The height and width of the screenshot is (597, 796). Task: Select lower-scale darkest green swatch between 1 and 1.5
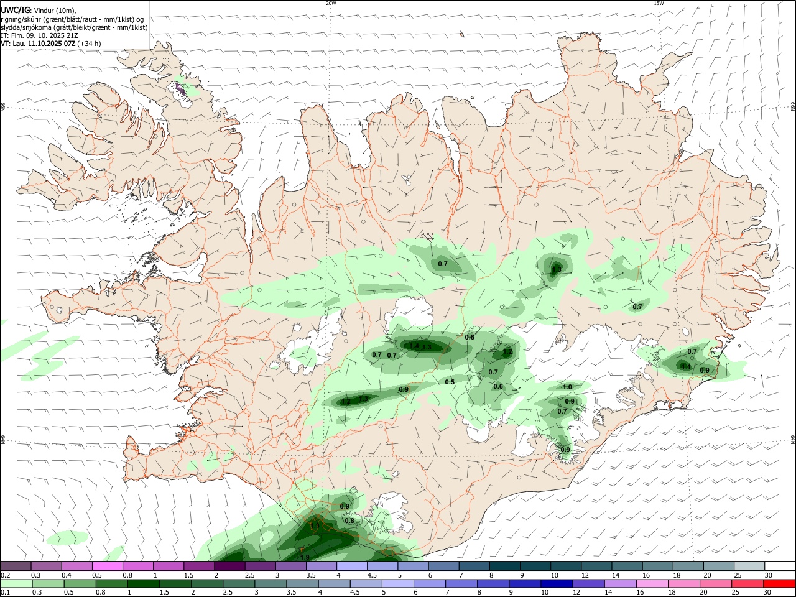click(143, 583)
